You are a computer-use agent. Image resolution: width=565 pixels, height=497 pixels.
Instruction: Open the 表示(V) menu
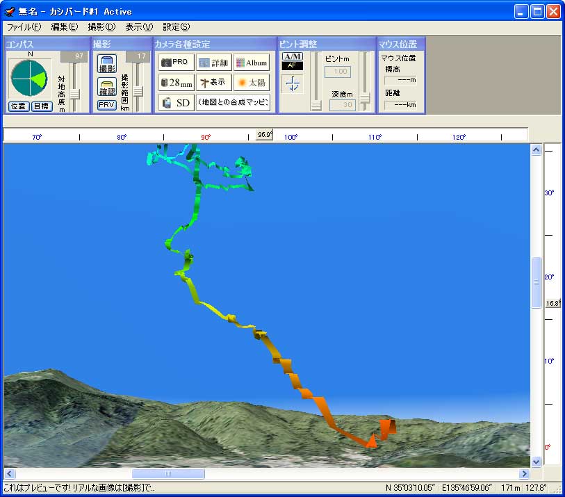click(x=138, y=27)
